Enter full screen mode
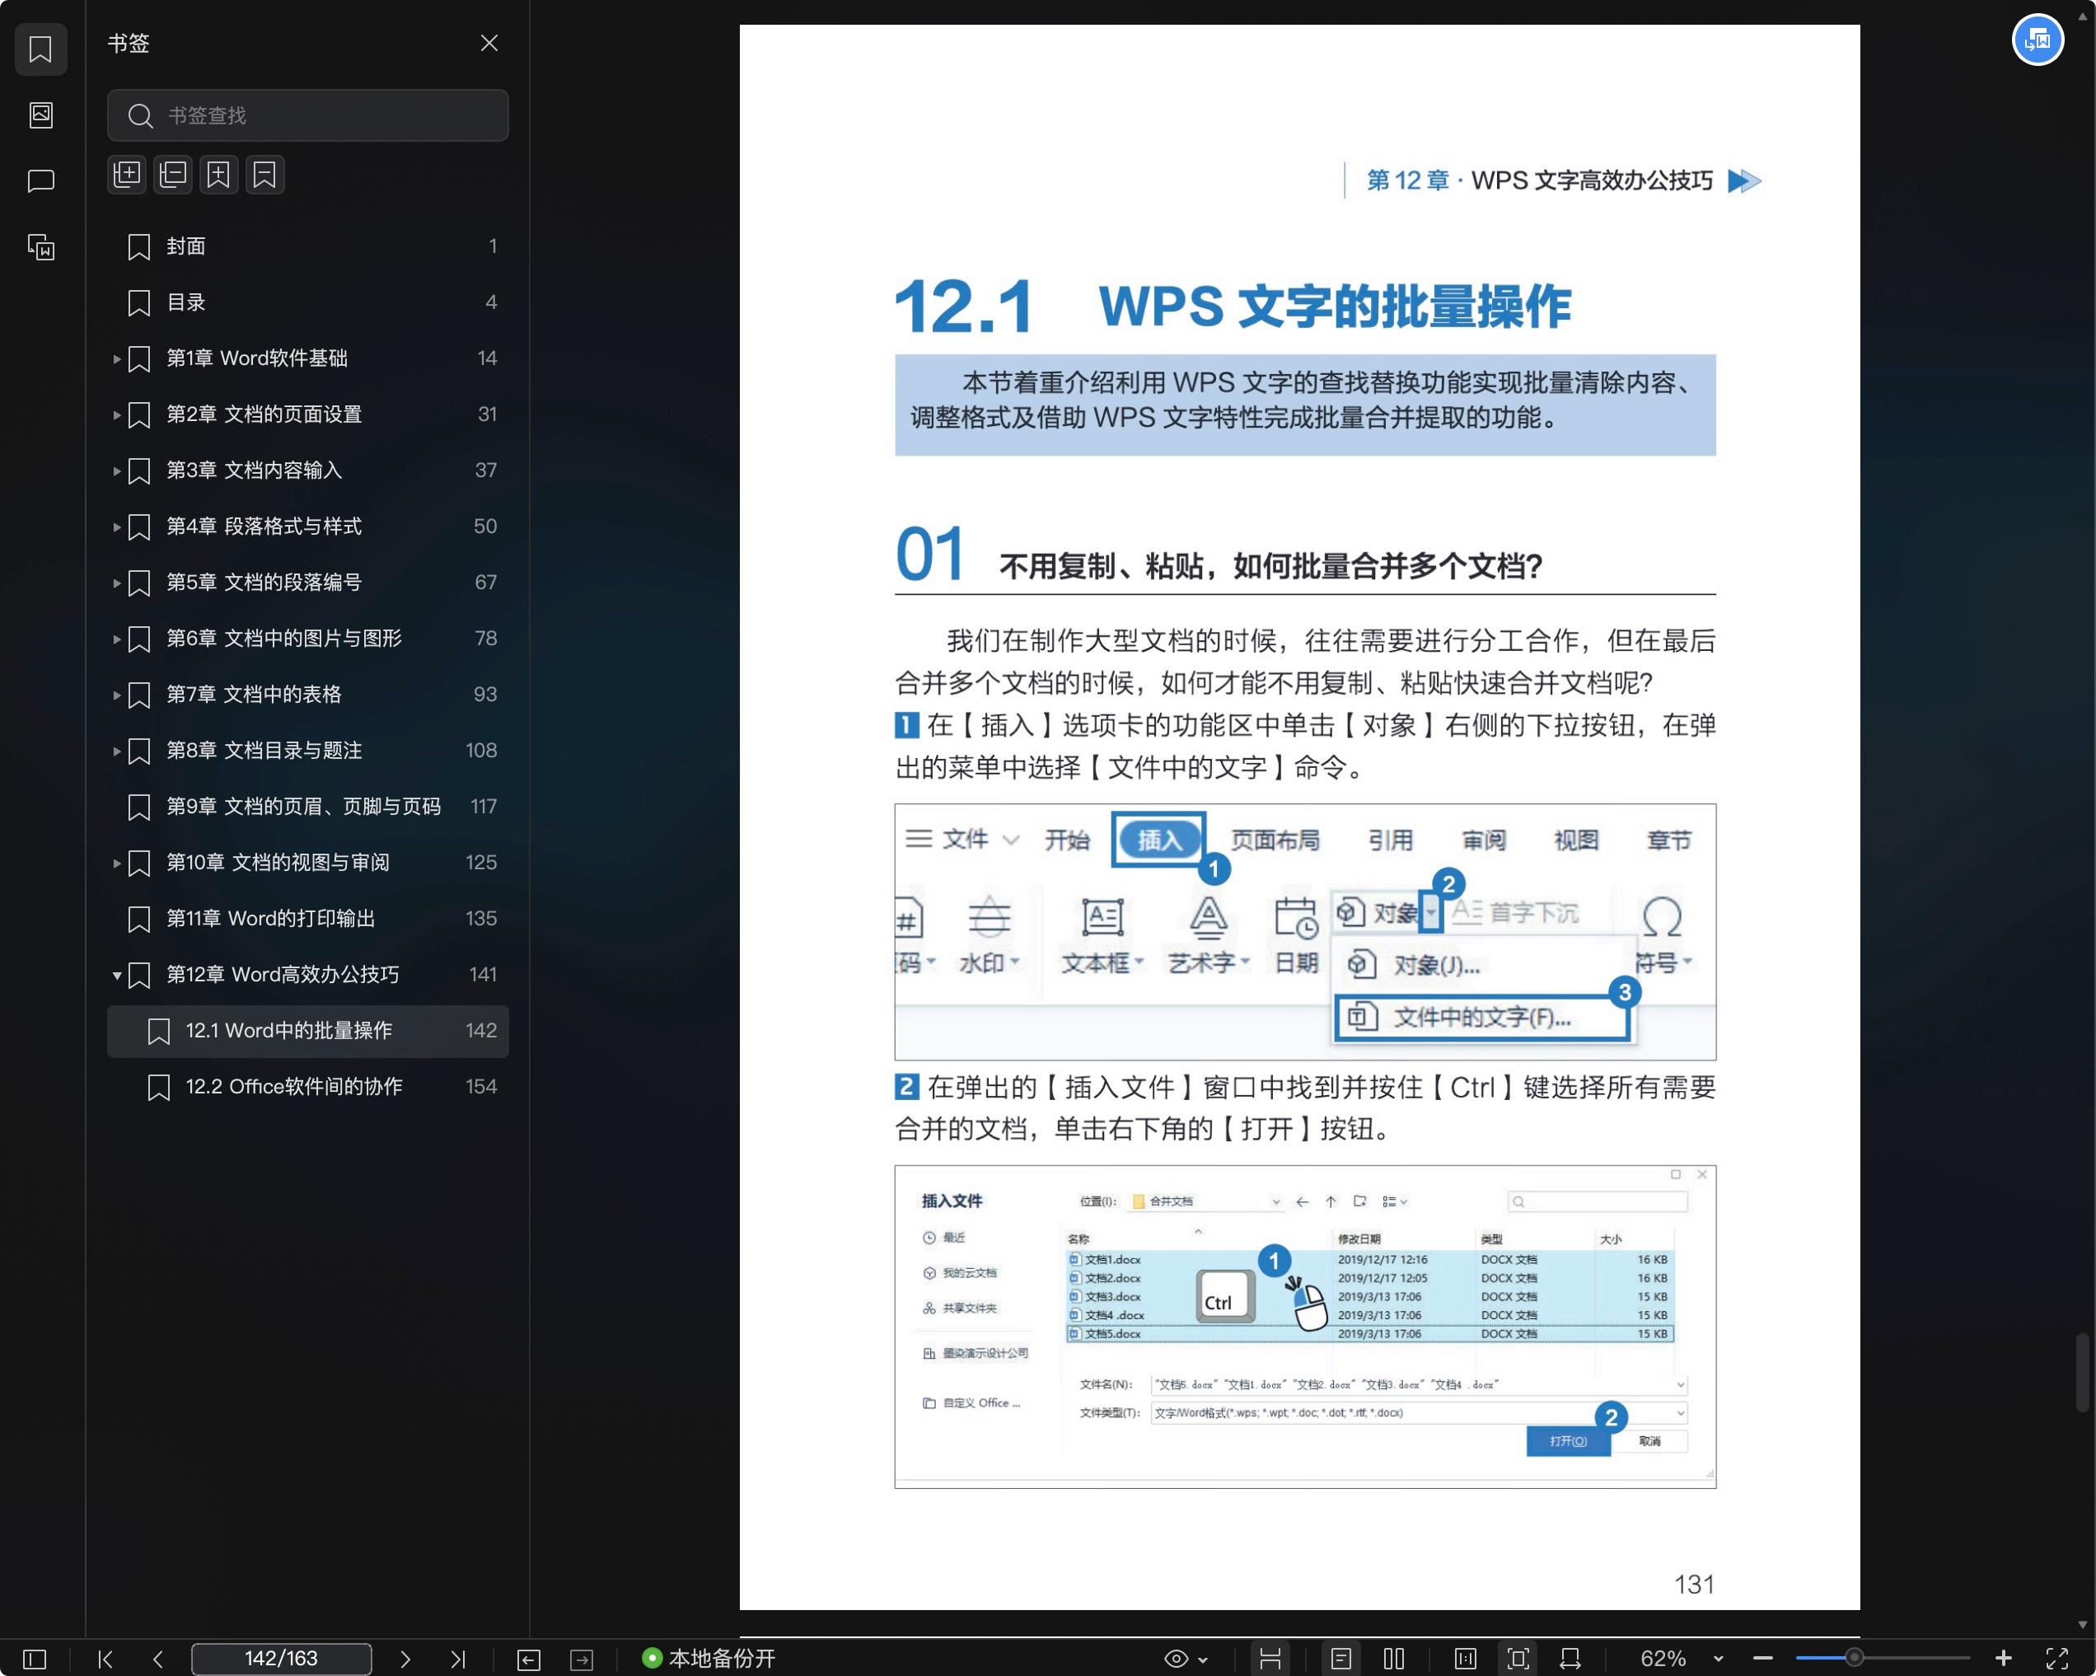This screenshot has height=1676, width=2096. (x=2057, y=1660)
